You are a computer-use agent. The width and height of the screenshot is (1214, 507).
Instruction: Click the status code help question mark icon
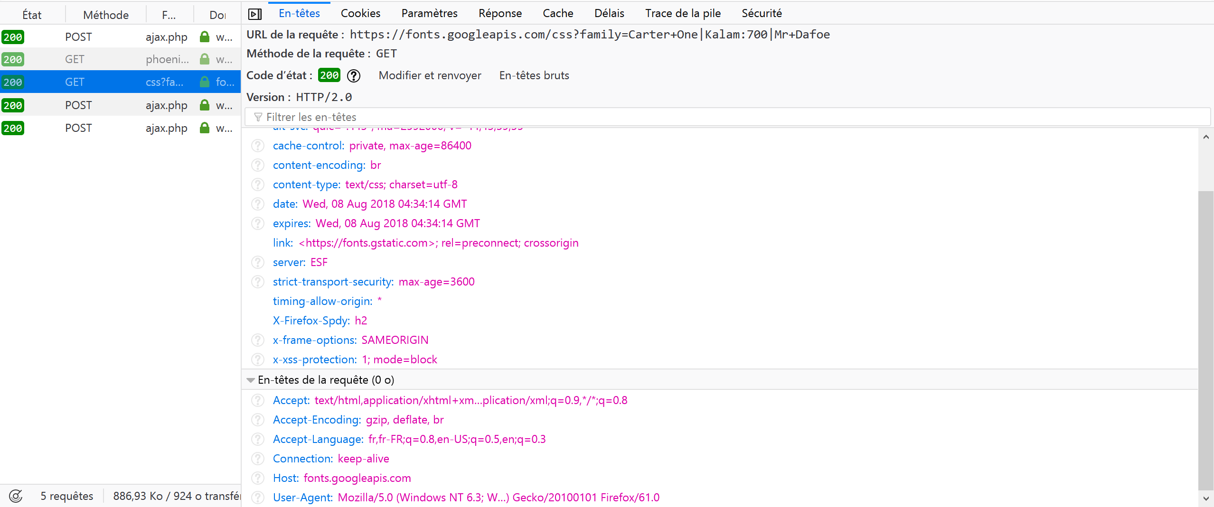click(x=354, y=76)
